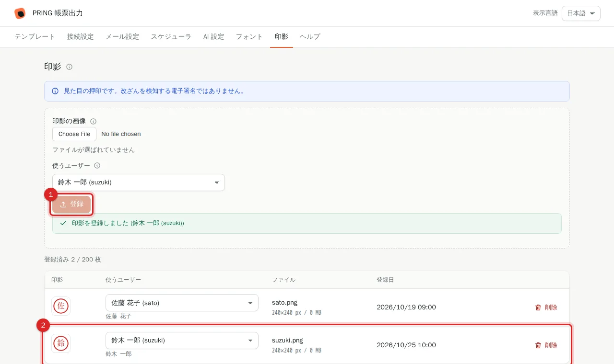Click the info banner about 電子署名

point(307,91)
